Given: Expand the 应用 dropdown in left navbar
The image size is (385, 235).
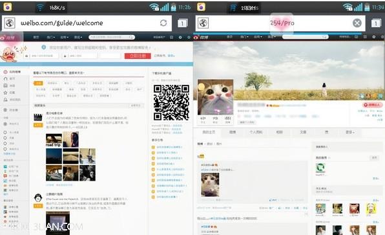Looking at the screenshot, I should pos(65,38).
